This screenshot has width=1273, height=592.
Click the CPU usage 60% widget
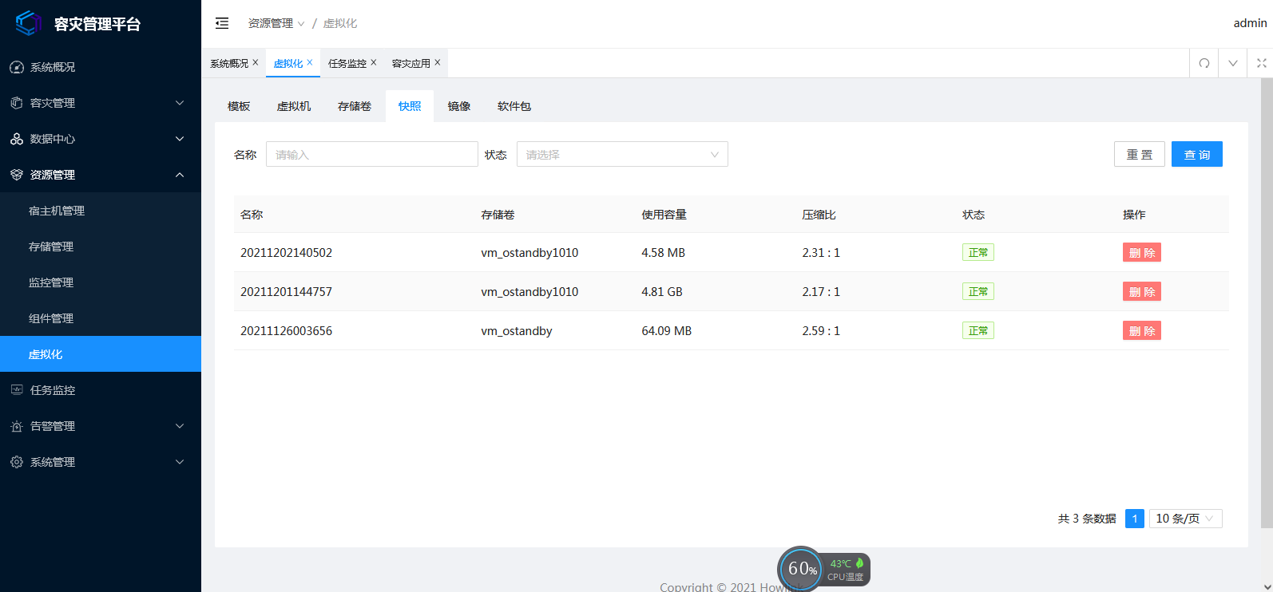(x=800, y=568)
